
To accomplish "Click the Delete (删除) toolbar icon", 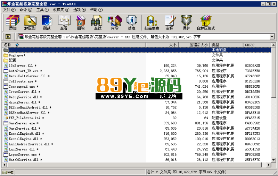I will tap(81, 23).
